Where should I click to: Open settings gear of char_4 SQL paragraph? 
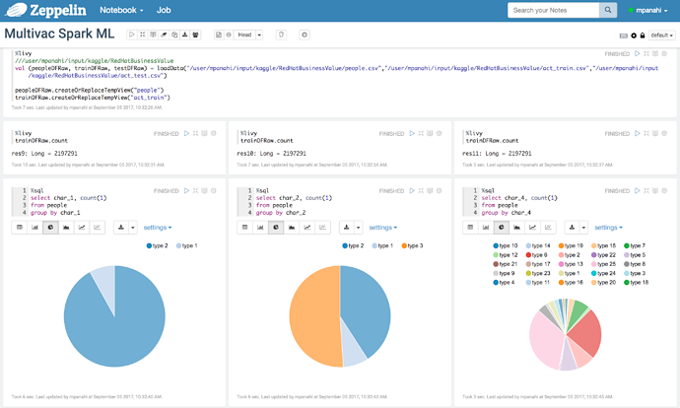coord(664,191)
